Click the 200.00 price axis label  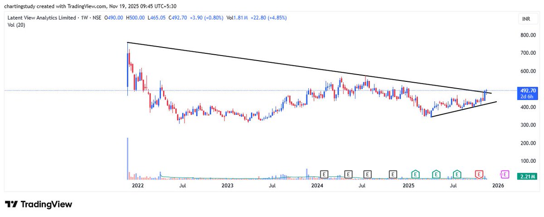click(x=528, y=143)
